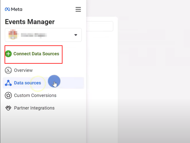The height and width of the screenshot is (143, 190).
Task: Click the Overview gauge icon
Action: [8, 70]
